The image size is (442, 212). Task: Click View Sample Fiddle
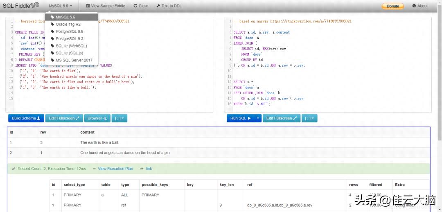point(106,6)
